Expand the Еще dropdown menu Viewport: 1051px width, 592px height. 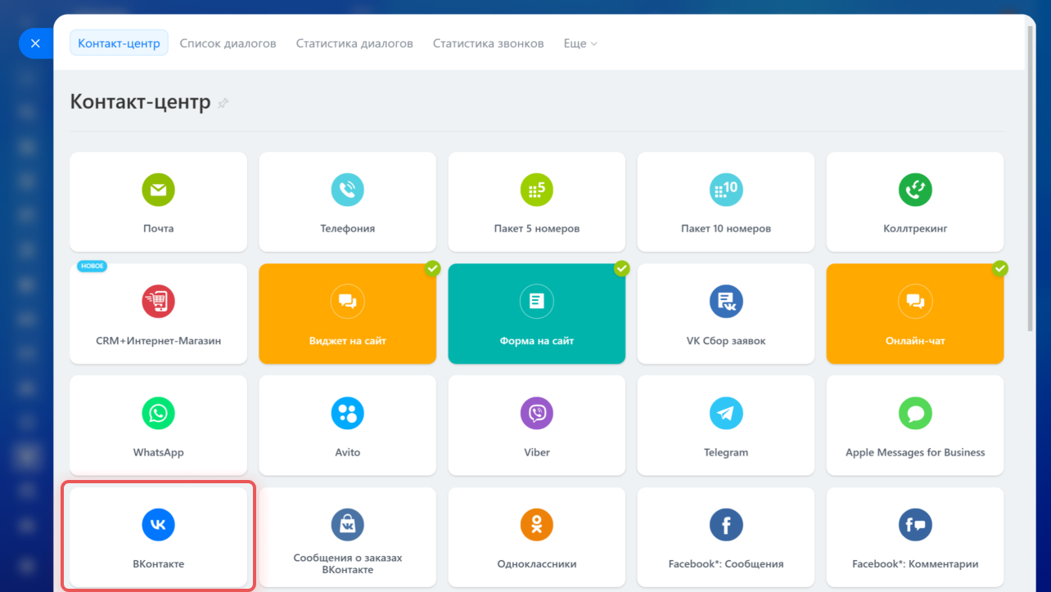[580, 43]
